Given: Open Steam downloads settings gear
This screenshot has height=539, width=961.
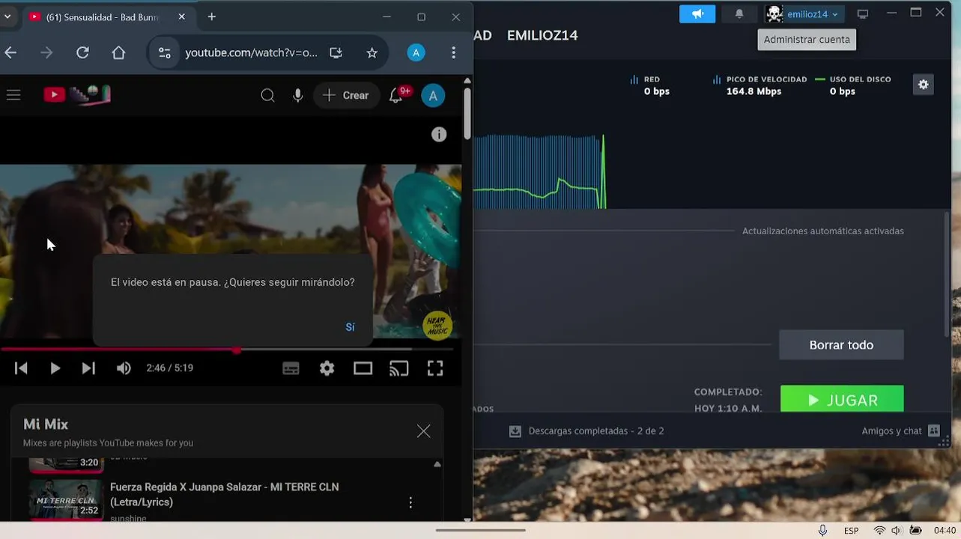Looking at the screenshot, I should (924, 85).
